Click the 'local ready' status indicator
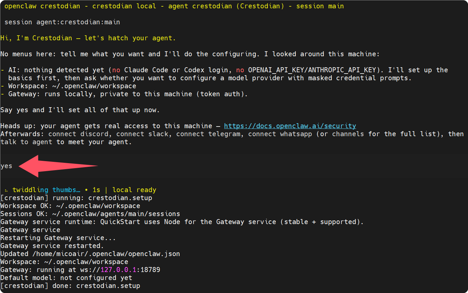This screenshot has width=468, height=293. [134, 190]
